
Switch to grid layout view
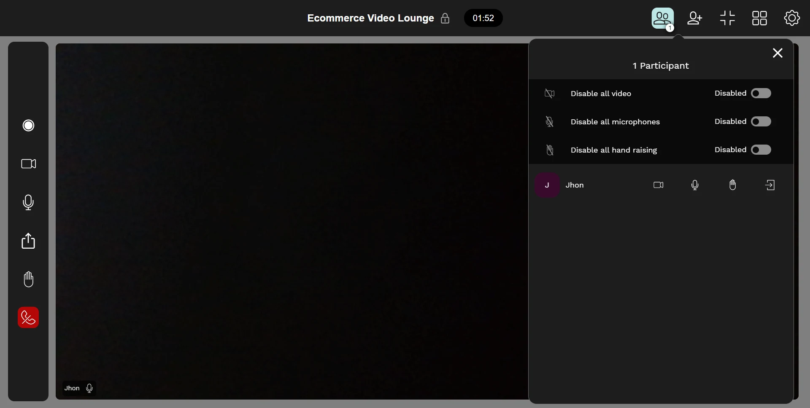pyautogui.click(x=760, y=18)
